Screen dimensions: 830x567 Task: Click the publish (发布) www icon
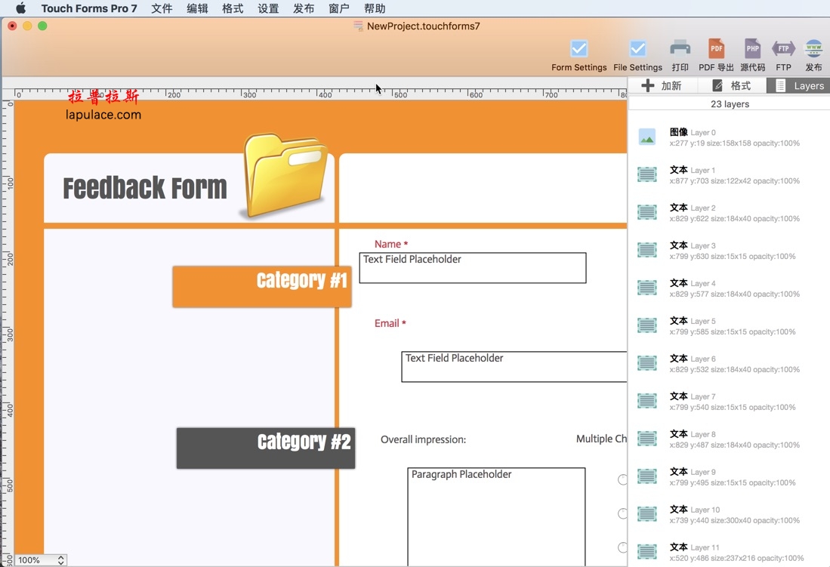[x=813, y=49]
